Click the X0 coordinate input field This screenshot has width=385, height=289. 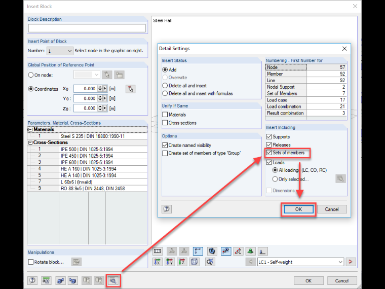pos(86,89)
